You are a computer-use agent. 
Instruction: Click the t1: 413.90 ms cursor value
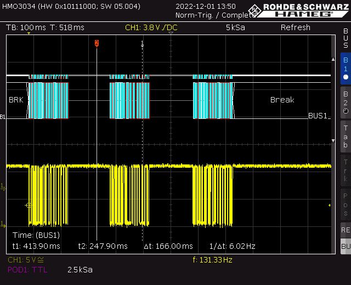tap(36, 246)
